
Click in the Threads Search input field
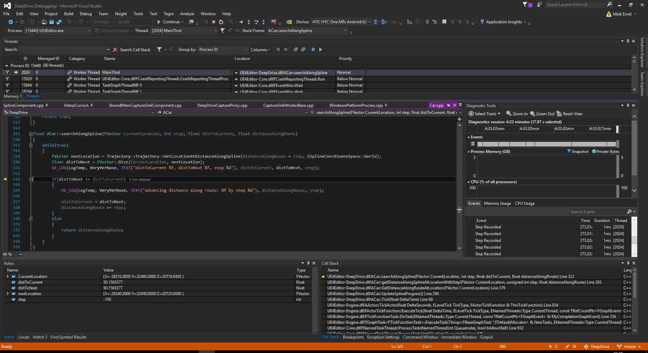(64, 50)
